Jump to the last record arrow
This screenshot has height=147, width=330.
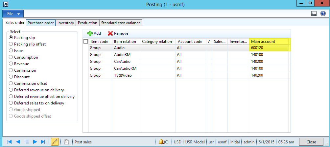[43, 142]
